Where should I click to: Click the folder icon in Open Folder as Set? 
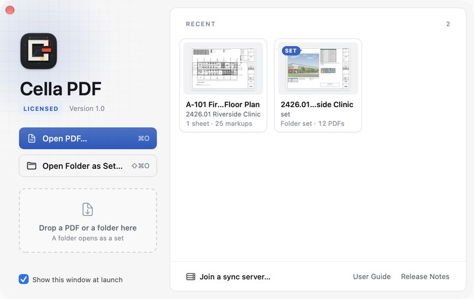[x=32, y=166]
